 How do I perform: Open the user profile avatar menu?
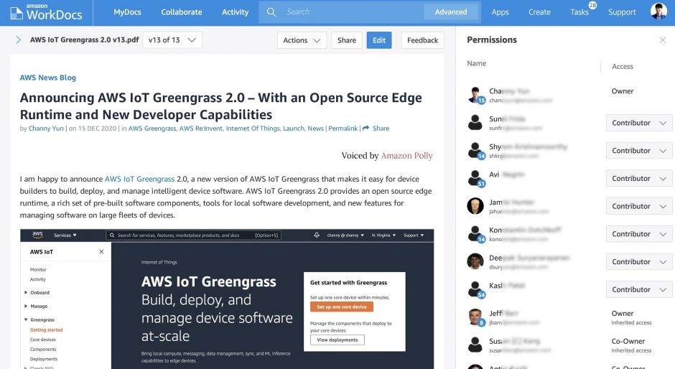point(658,11)
